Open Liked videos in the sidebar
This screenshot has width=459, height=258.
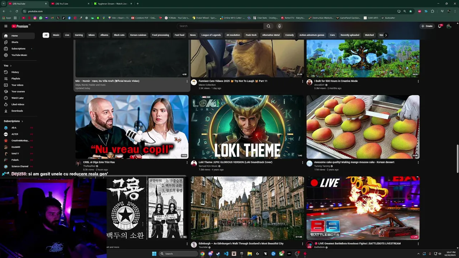pos(18,104)
